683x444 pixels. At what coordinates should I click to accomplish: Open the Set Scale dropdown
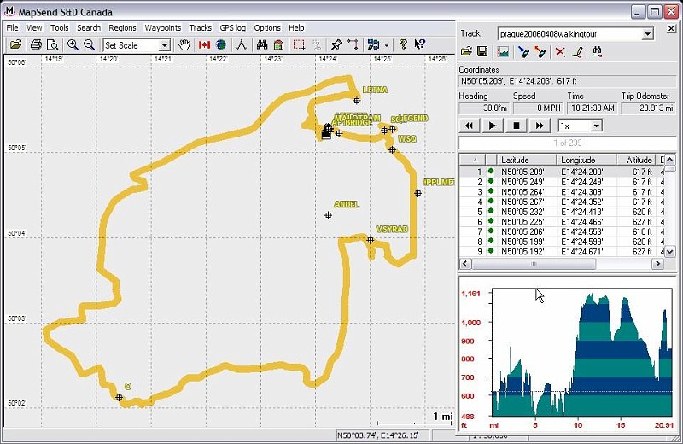pos(164,45)
